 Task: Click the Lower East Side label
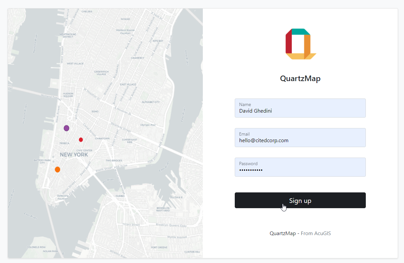click(x=129, y=141)
